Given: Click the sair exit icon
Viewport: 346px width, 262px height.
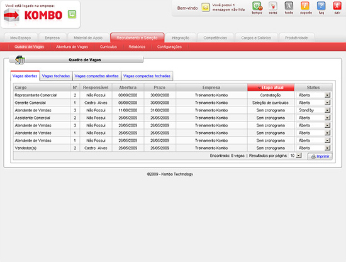Looking at the screenshot, I should [x=337, y=6].
